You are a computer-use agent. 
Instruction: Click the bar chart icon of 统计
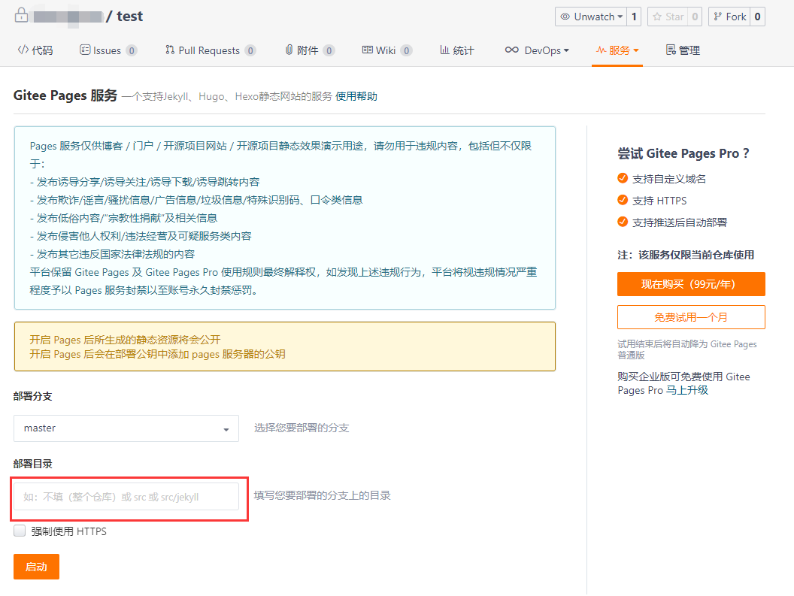[x=444, y=50]
